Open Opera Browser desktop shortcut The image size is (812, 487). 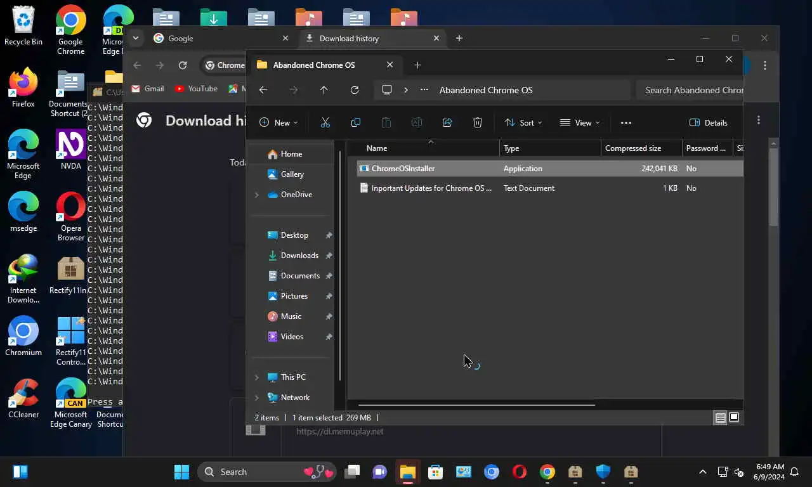71,217
